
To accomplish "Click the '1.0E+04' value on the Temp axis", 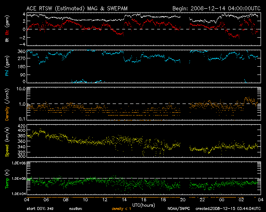I will click(19, 194).
